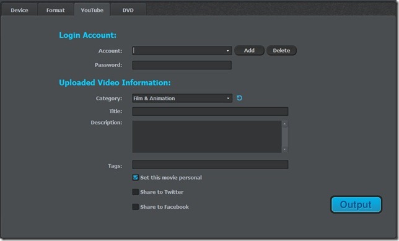Click the Description scrollbar down arrow

pos(285,149)
